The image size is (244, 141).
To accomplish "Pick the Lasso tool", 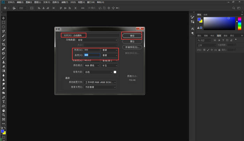I will [x=3, y=27].
